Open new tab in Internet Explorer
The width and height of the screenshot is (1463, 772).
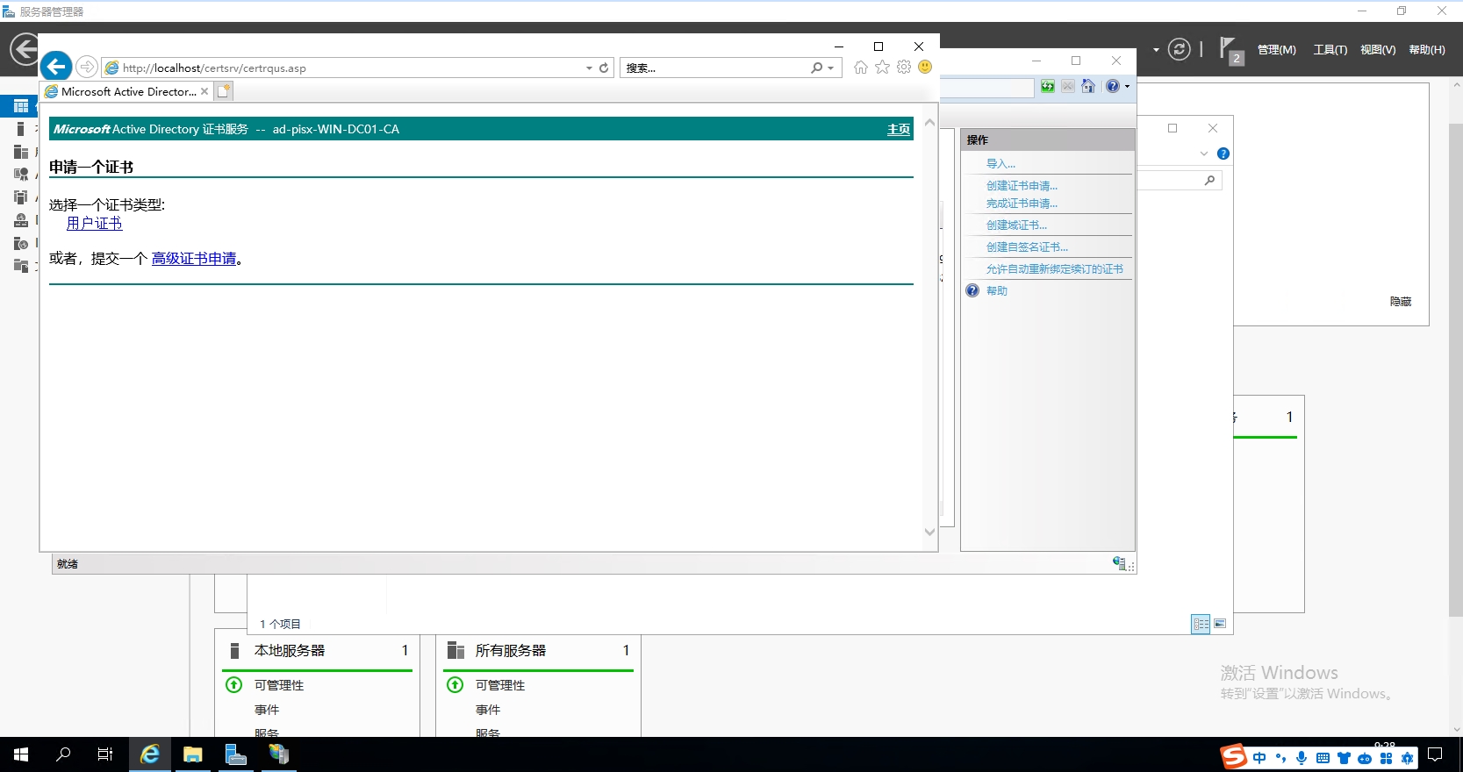coord(224,91)
